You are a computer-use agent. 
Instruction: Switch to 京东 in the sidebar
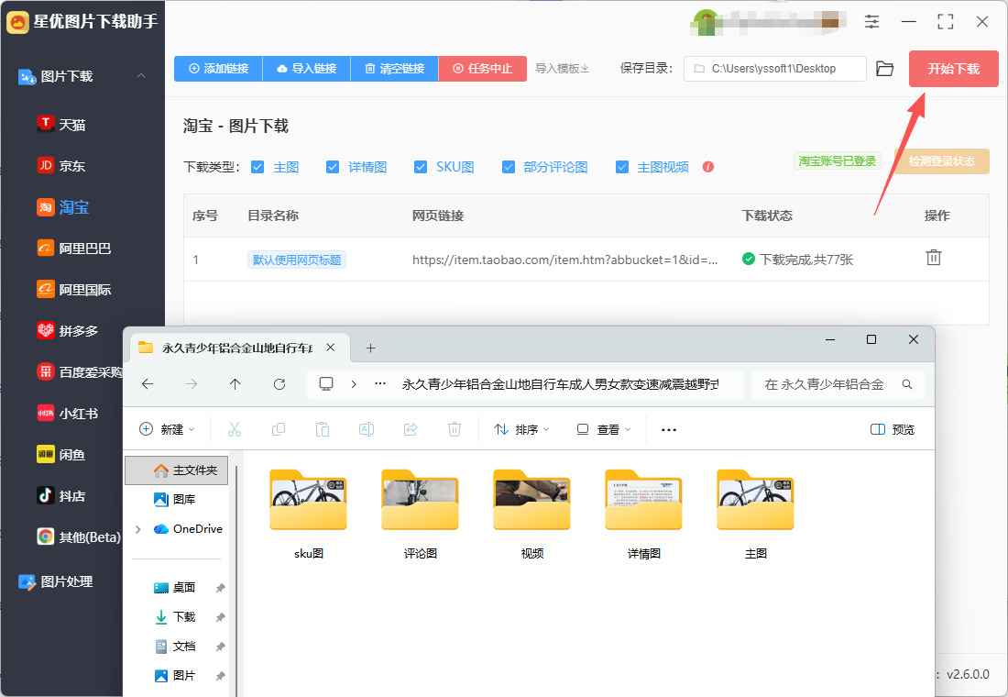pyautogui.click(x=71, y=166)
